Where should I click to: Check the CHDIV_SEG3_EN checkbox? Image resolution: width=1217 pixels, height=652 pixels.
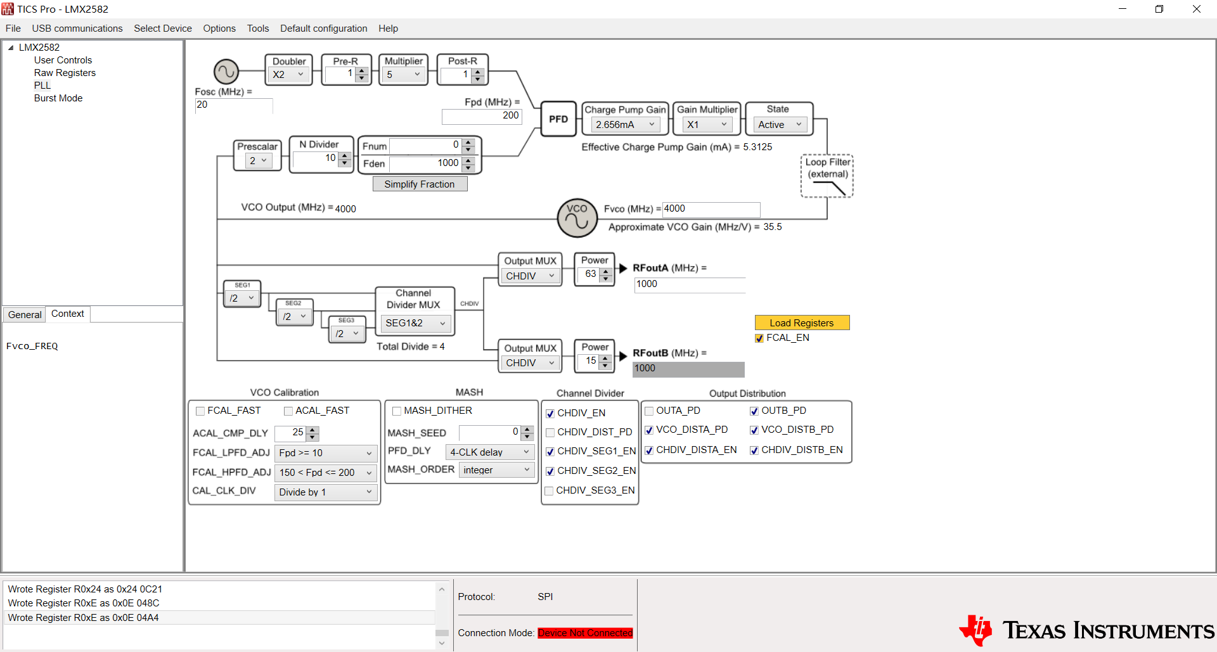tap(550, 491)
